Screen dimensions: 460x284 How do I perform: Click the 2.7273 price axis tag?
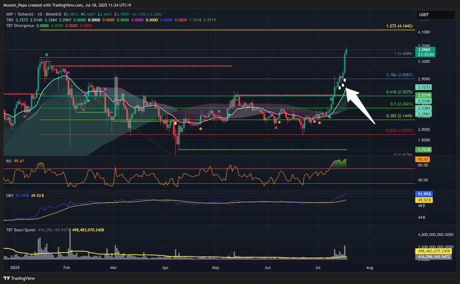424,87
